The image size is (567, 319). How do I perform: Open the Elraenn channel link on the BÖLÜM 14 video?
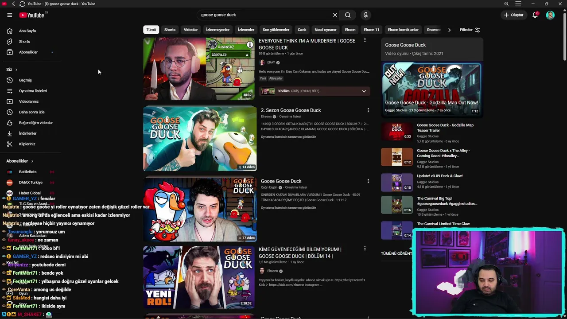[x=272, y=271]
